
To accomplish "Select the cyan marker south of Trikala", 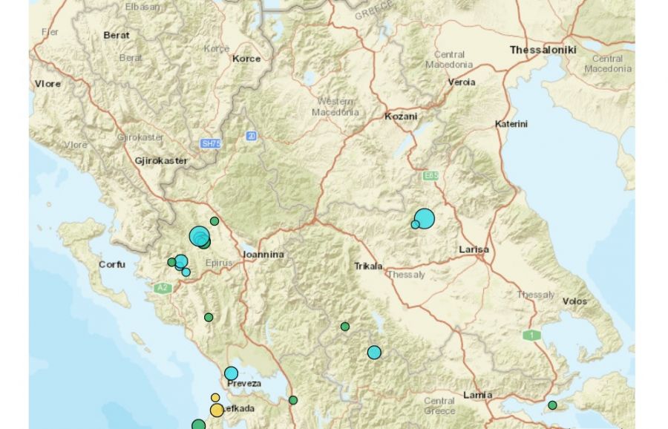I will (x=374, y=353).
